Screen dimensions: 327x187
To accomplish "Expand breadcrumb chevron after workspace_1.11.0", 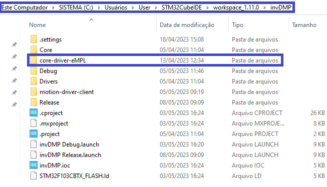I will tap(264, 7).
